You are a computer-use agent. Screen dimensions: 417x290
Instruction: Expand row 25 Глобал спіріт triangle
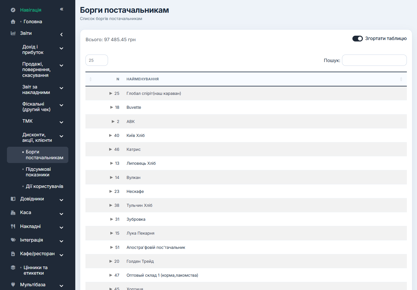coord(111,93)
